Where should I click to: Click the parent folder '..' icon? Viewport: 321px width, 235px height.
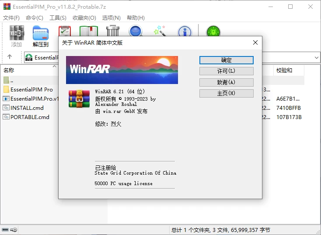[6, 80]
